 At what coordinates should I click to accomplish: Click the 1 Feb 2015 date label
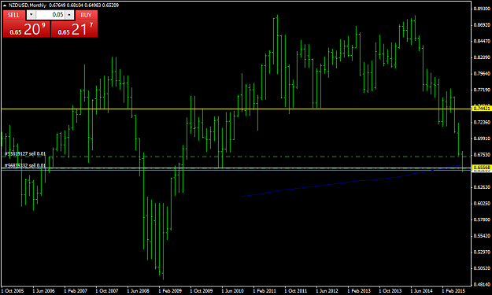tap(453, 291)
